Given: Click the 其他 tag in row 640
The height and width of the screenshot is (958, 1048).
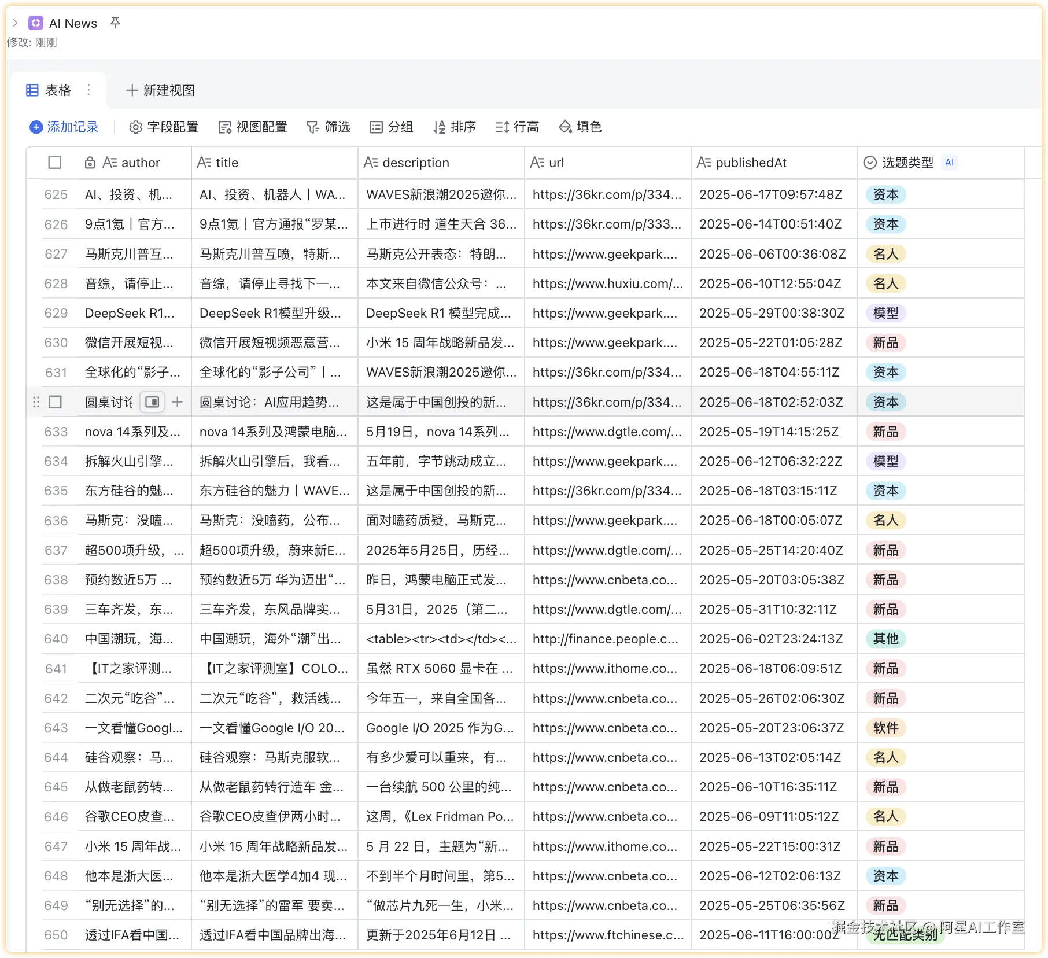Looking at the screenshot, I should [x=885, y=639].
